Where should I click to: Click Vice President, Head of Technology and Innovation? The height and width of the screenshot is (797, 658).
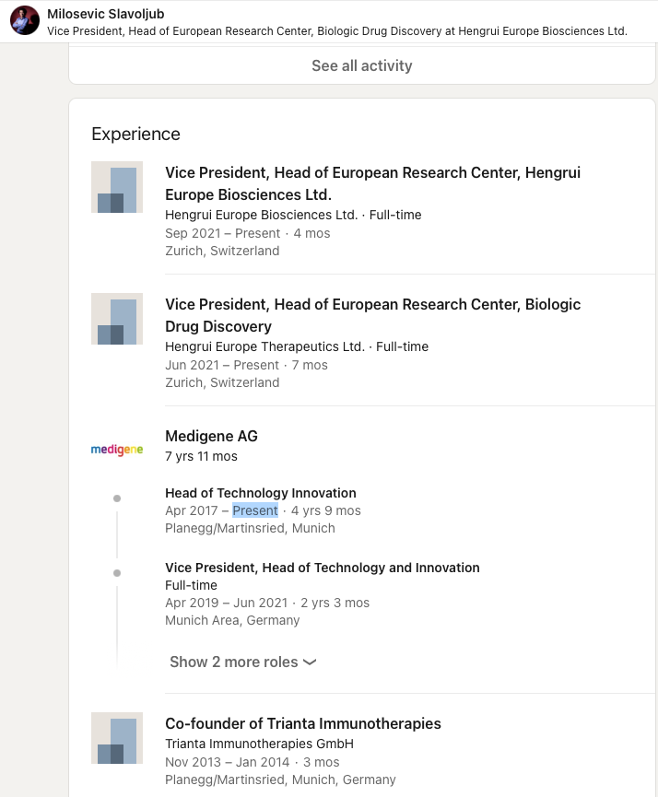pos(323,568)
